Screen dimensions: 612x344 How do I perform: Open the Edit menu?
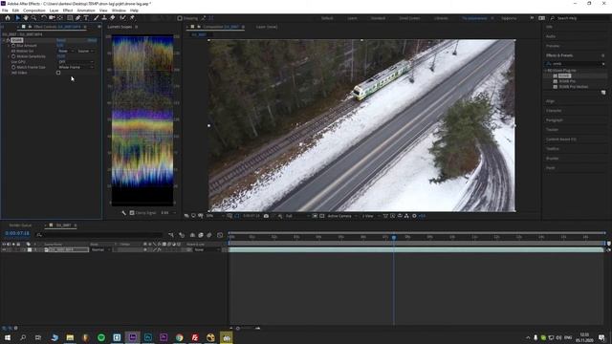pos(15,11)
